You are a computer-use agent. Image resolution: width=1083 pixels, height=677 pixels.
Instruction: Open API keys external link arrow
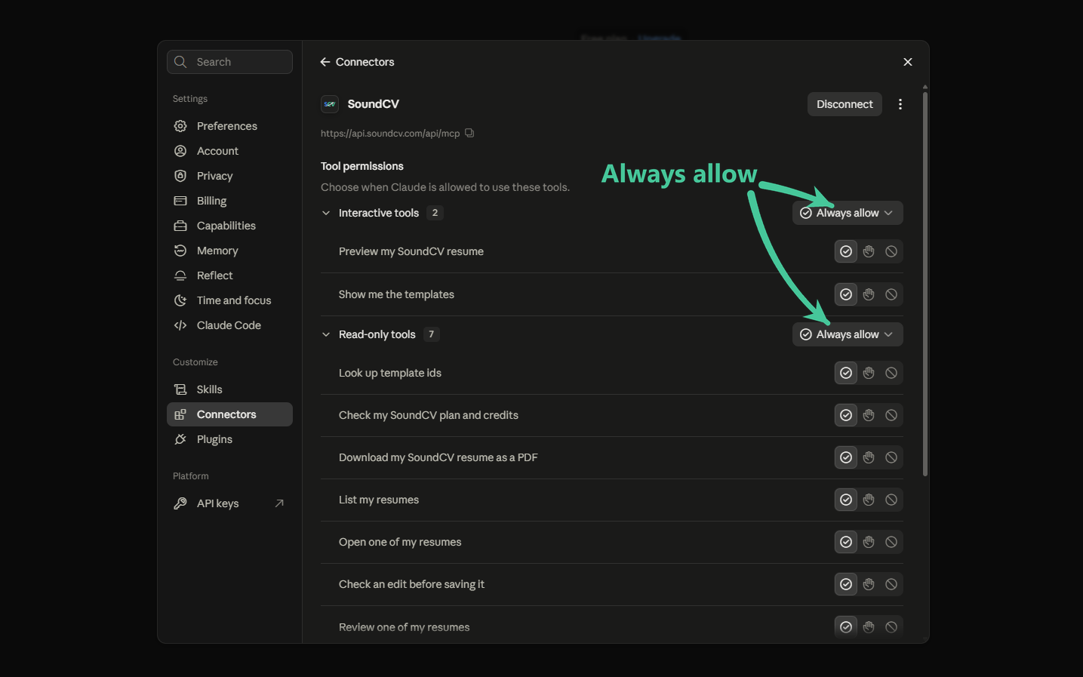coord(279,503)
